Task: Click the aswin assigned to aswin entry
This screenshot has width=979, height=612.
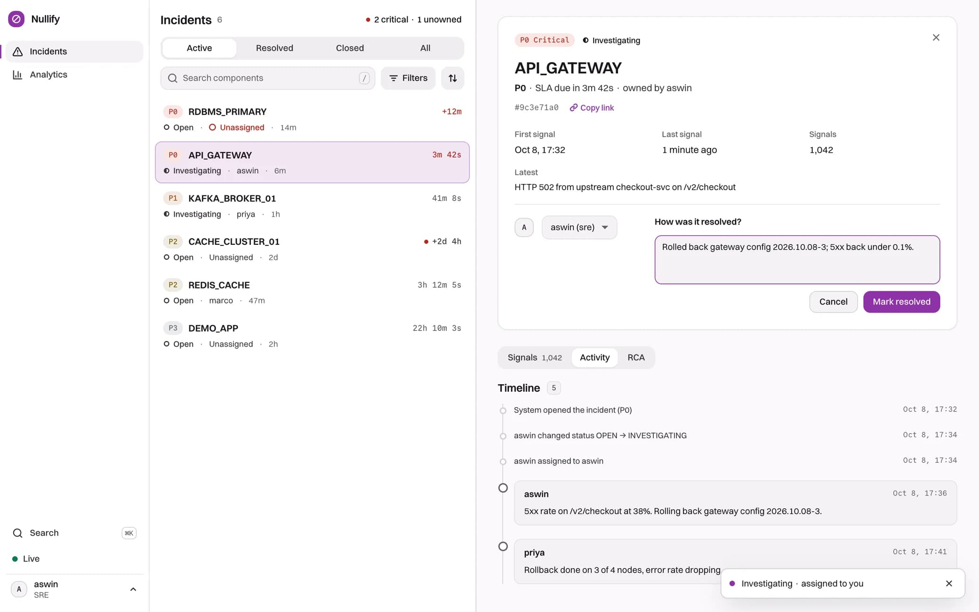Action: point(559,461)
